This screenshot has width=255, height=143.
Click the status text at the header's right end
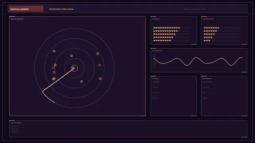pyautogui.click(x=195, y=9)
